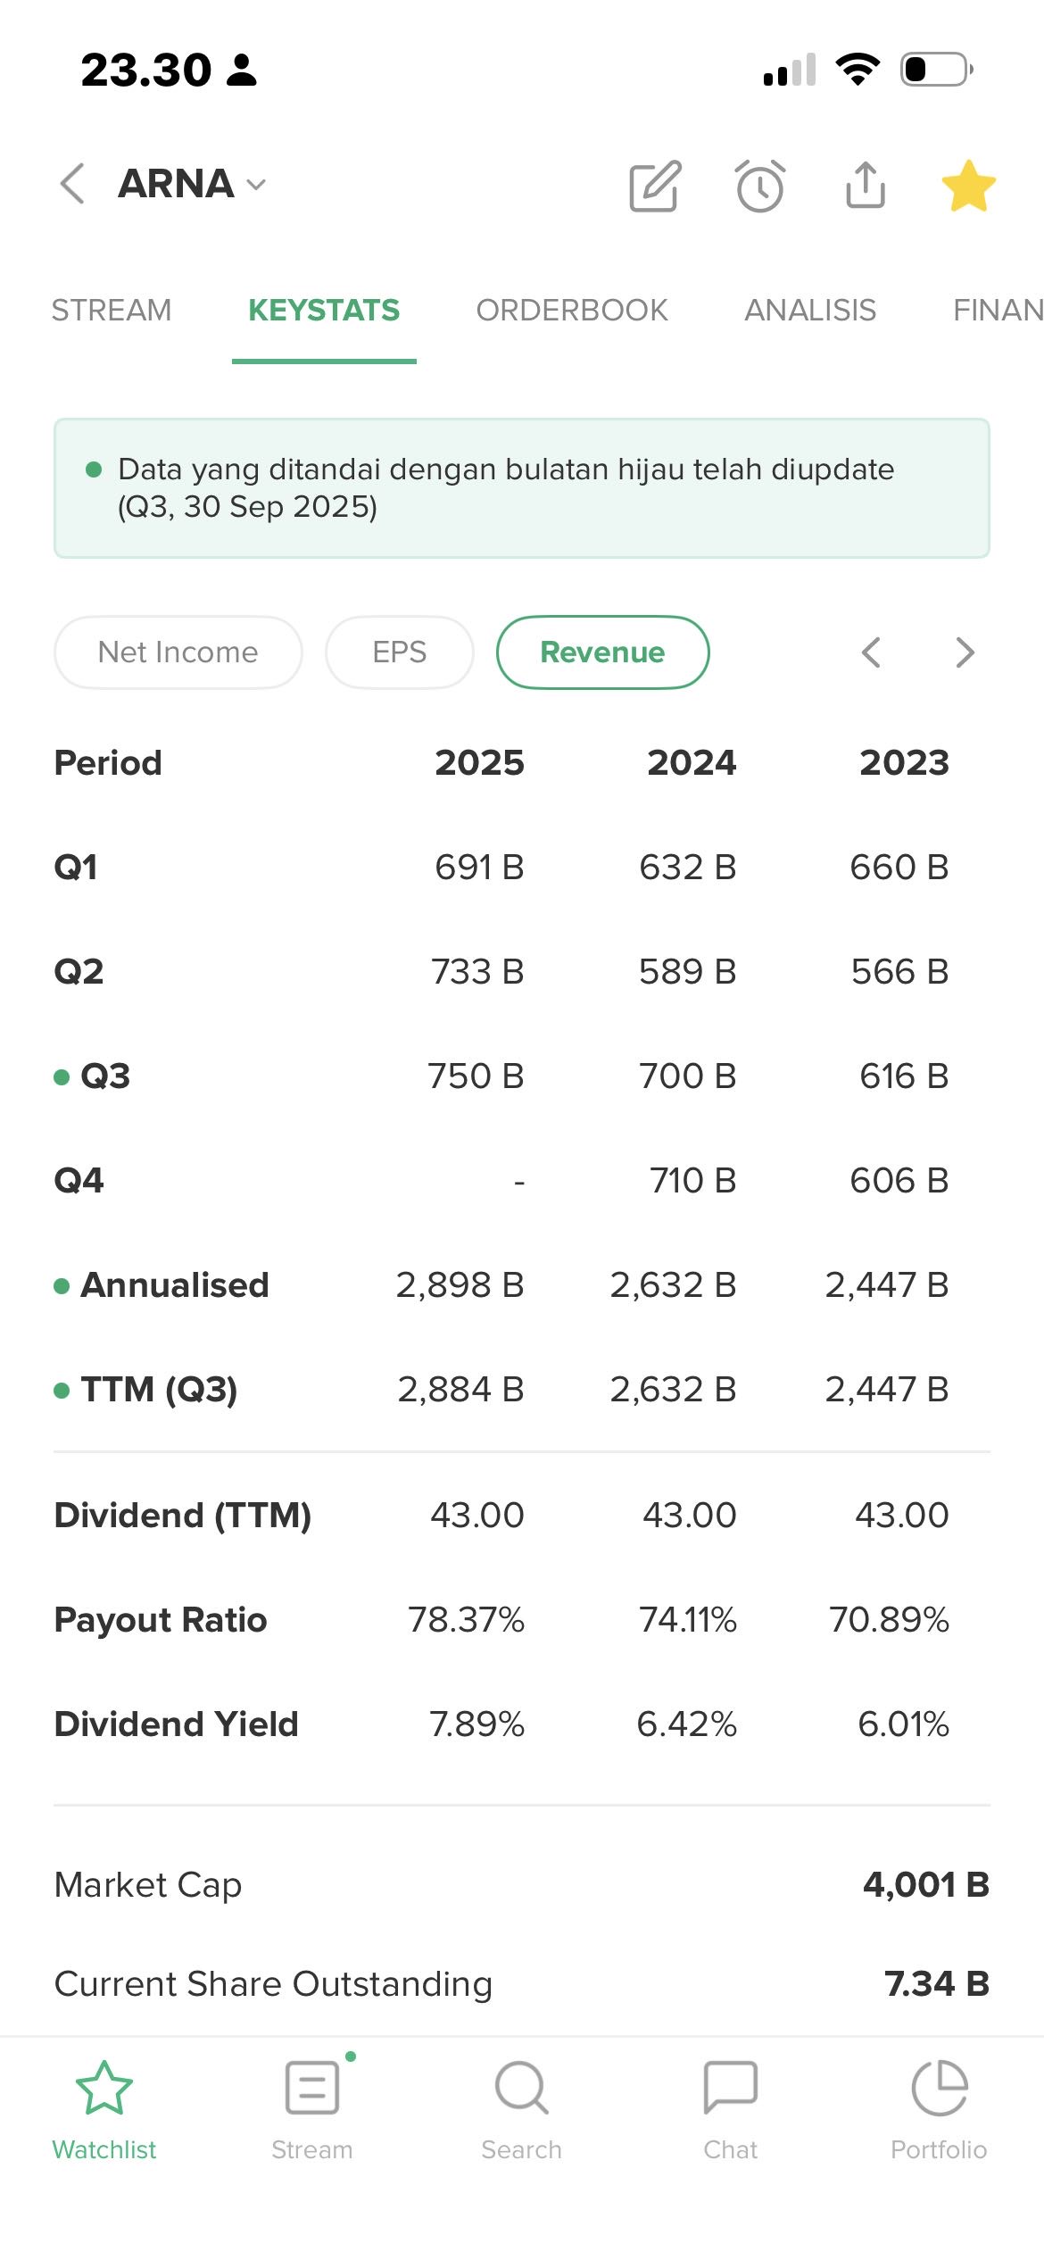
Task: Switch to the ORDERBOOK tab
Action: [571, 311]
